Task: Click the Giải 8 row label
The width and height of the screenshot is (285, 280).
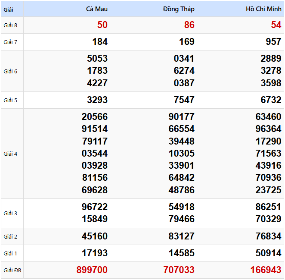Action: coord(10,25)
